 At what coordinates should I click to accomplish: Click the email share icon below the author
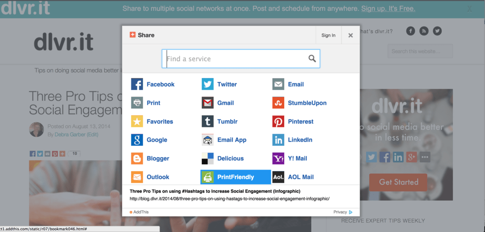pyautogui.click(x=47, y=154)
